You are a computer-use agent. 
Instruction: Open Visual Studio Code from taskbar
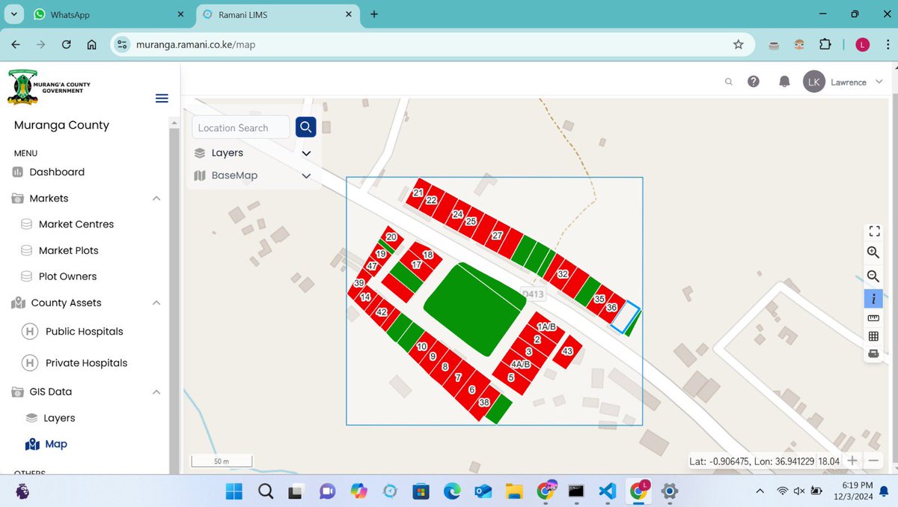tap(607, 491)
